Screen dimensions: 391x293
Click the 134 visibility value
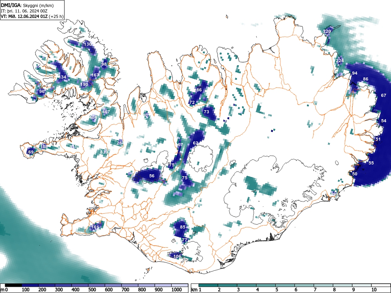click(x=62, y=77)
